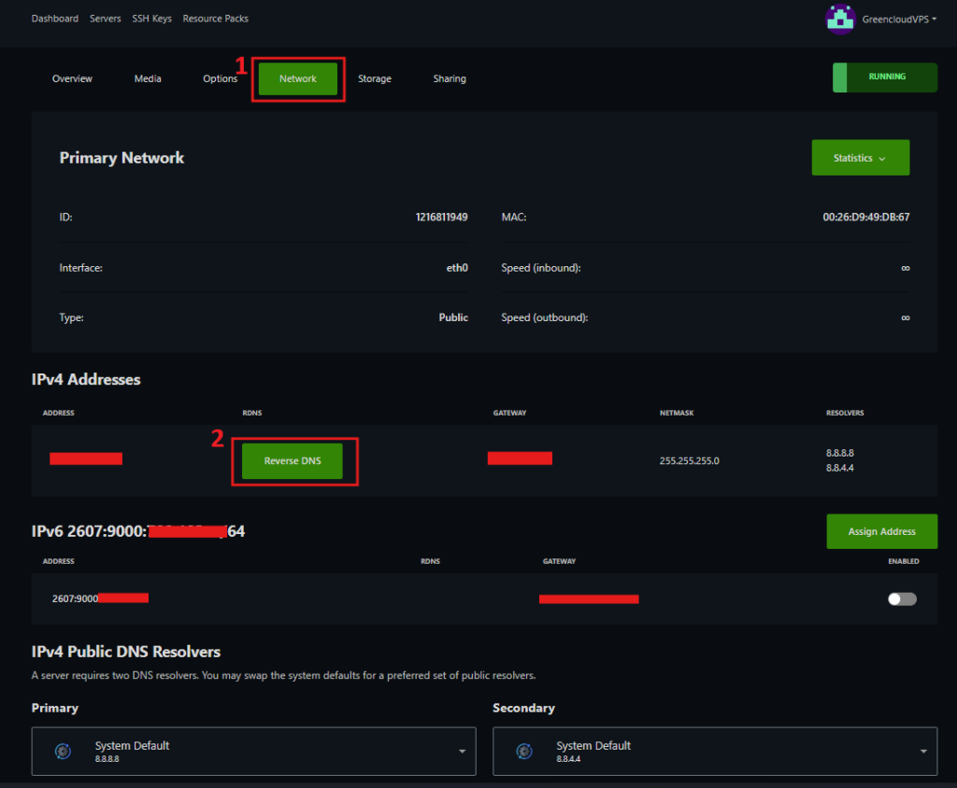Image resolution: width=957 pixels, height=788 pixels.
Task: Switch to the Sharing tab
Action: [450, 78]
